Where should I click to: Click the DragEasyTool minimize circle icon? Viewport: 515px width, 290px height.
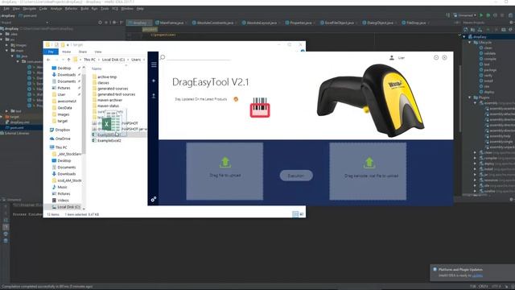point(436,57)
